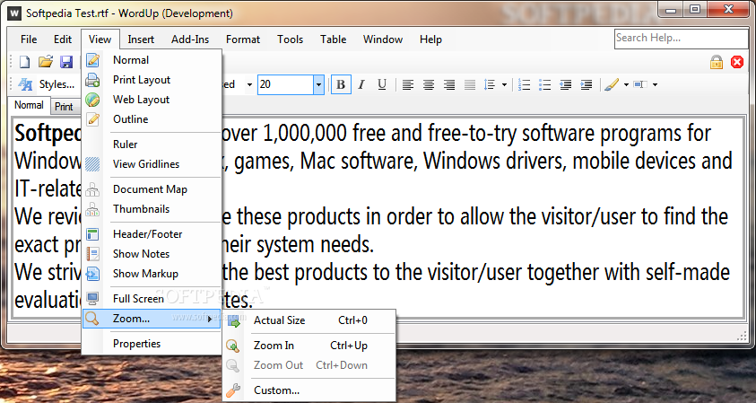This screenshot has height=403, width=756.
Task: Switch to the Normal document tab
Action: [x=29, y=106]
